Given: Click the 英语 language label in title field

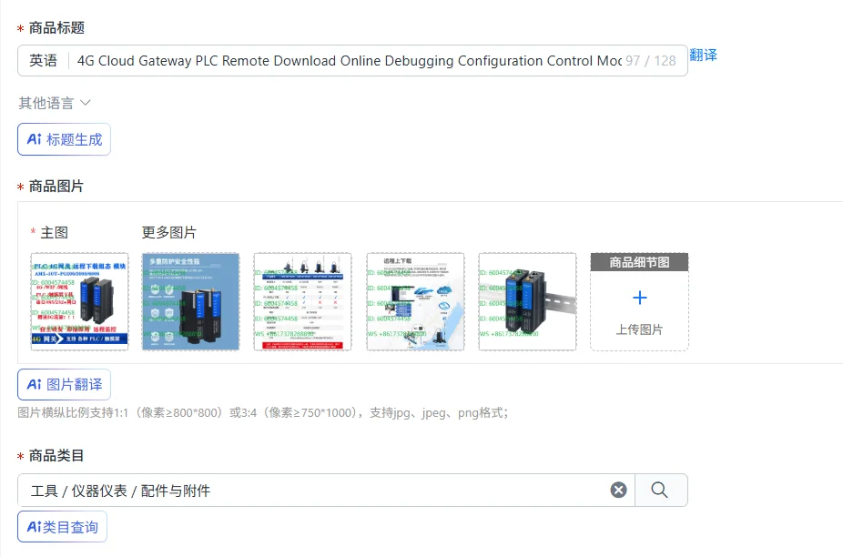Looking at the screenshot, I should pyautogui.click(x=43, y=61).
